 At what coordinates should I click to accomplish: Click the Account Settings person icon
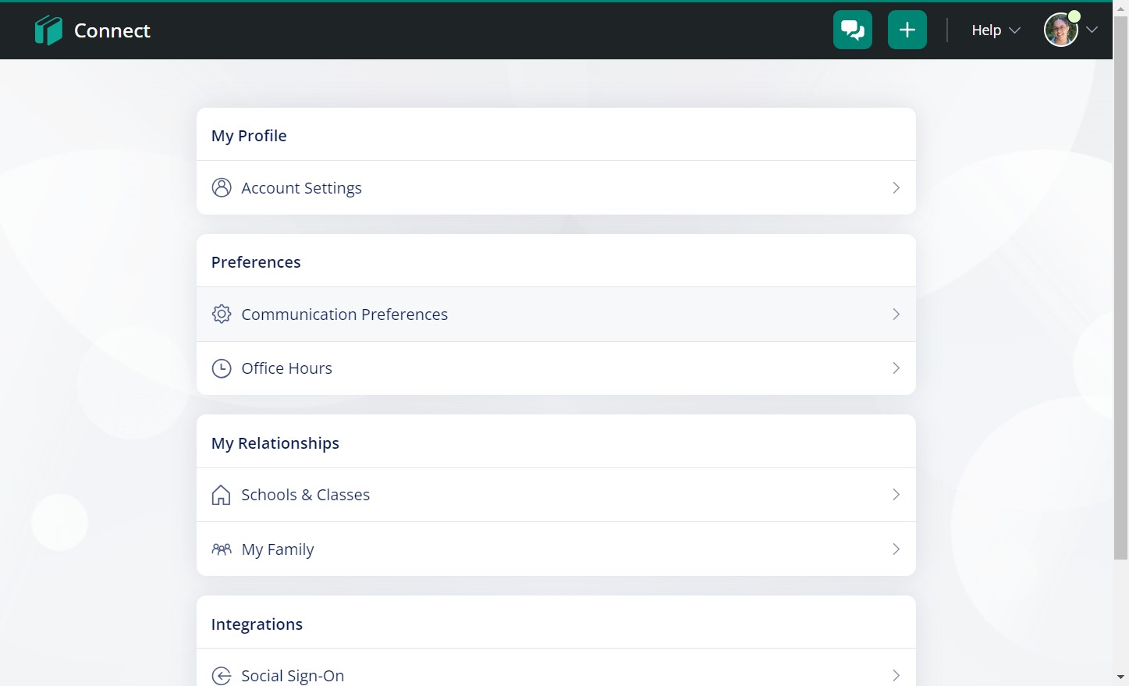click(x=222, y=188)
